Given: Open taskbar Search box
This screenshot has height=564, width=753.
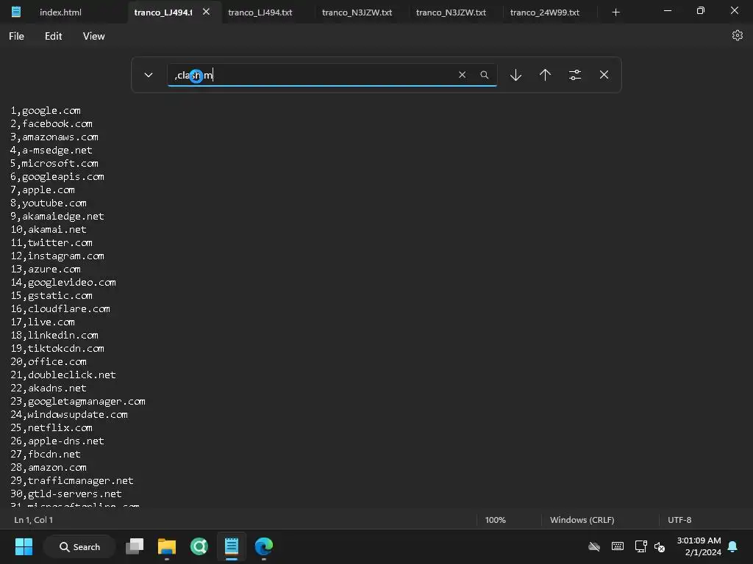Looking at the screenshot, I should pyautogui.click(x=79, y=546).
